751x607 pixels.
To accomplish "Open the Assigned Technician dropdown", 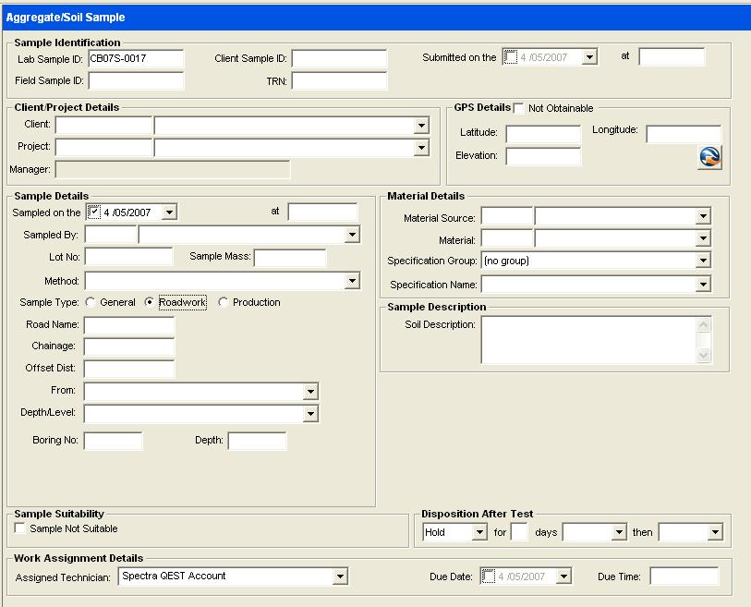I will 340,577.
